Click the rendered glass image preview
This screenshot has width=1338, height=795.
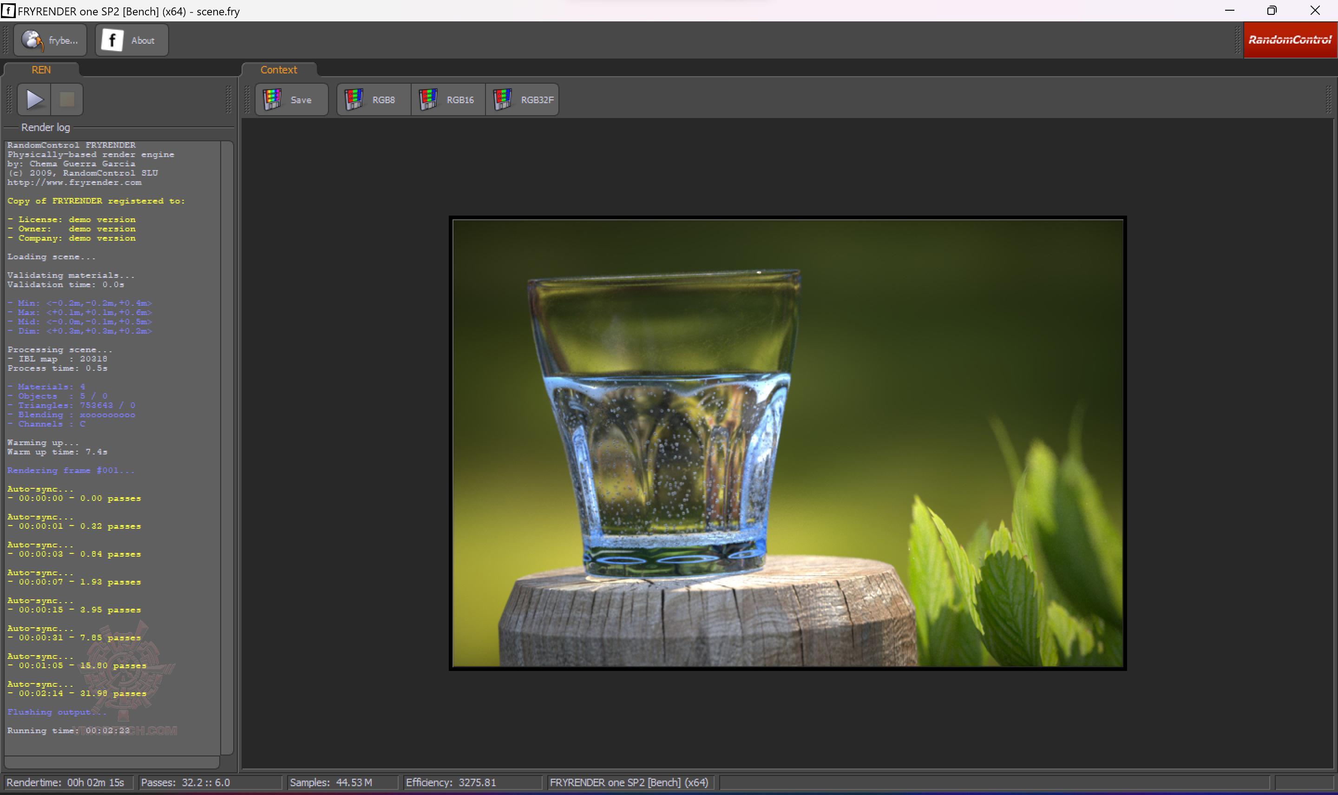[787, 443]
